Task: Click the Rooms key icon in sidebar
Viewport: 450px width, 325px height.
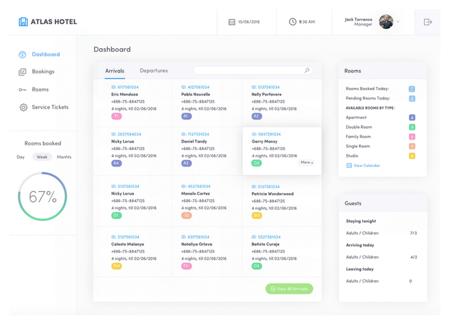Action: pyautogui.click(x=23, y=89)
